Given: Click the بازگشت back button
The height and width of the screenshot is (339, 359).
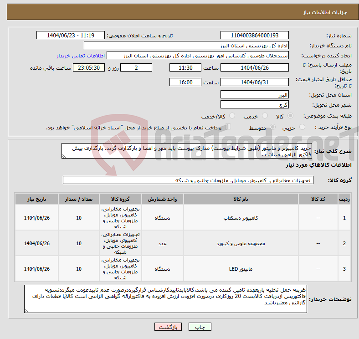Looking at the screenshot, I should click(168, 327).
